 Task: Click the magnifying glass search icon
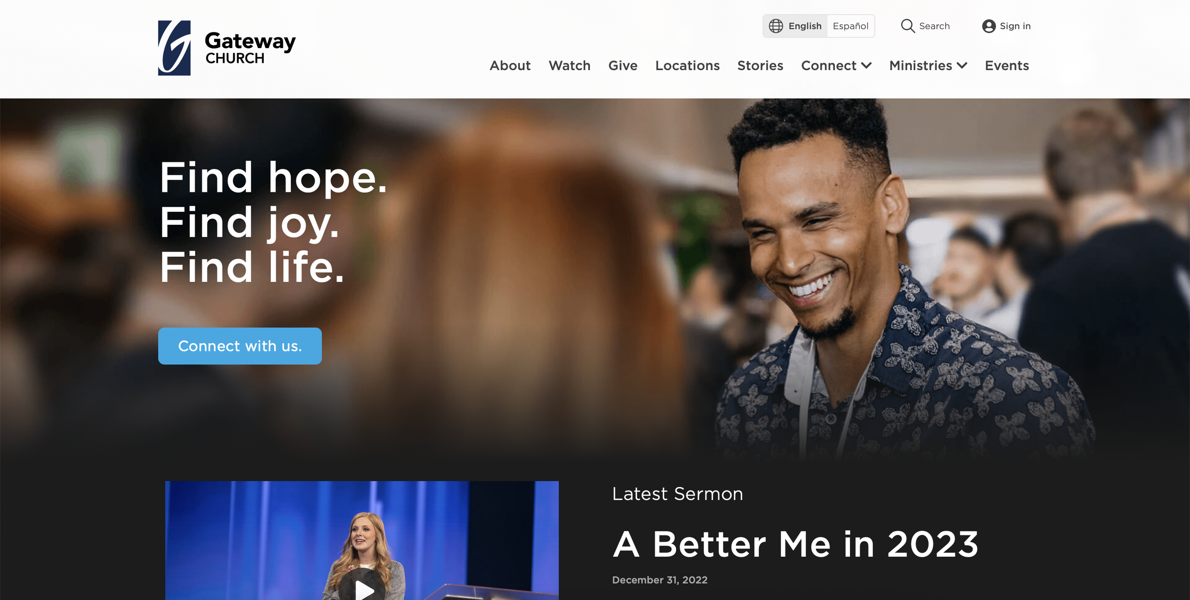click(908, 26)
